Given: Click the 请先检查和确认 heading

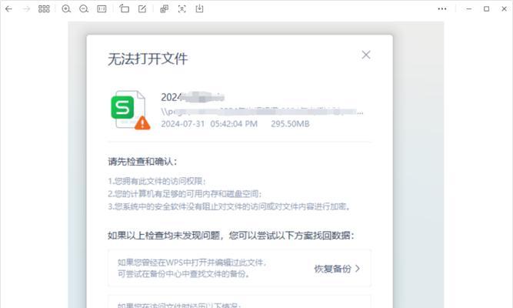Looking at the screenshot, I should tap(142, 161).
